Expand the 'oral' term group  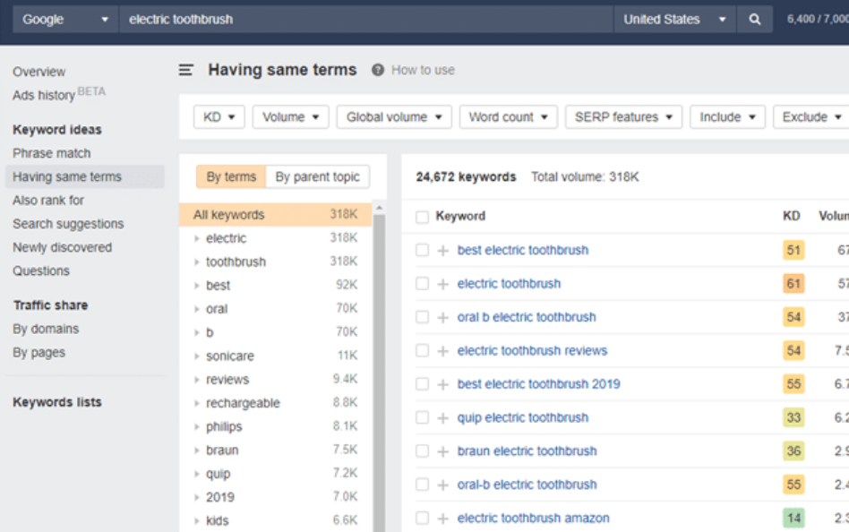tap(197, 309)
